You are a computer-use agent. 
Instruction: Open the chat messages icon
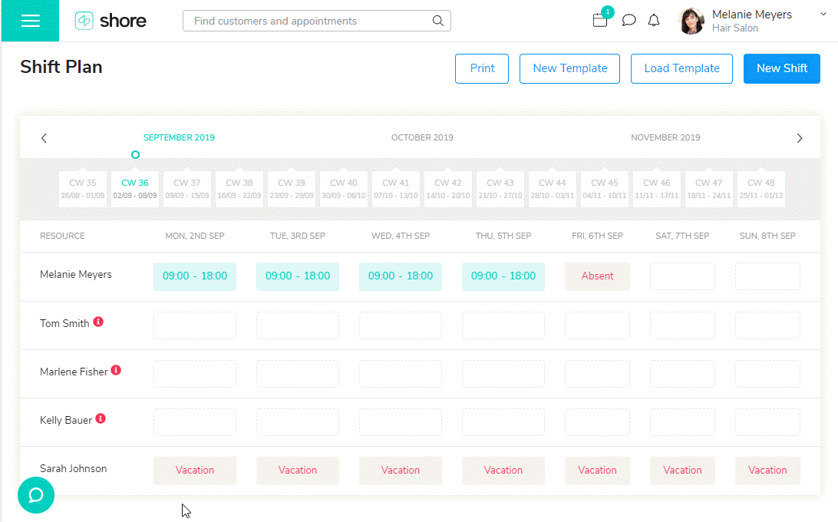coord(628,21)
